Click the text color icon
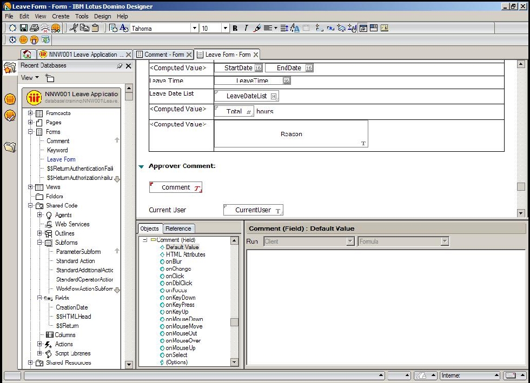This screenshot has width=530, height=383. [x=295, y=29]
